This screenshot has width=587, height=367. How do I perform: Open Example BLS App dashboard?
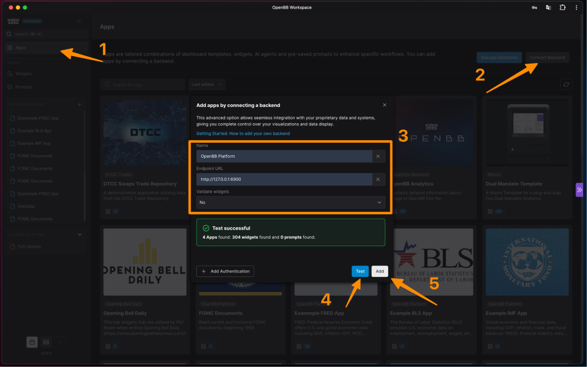point(34,131)
